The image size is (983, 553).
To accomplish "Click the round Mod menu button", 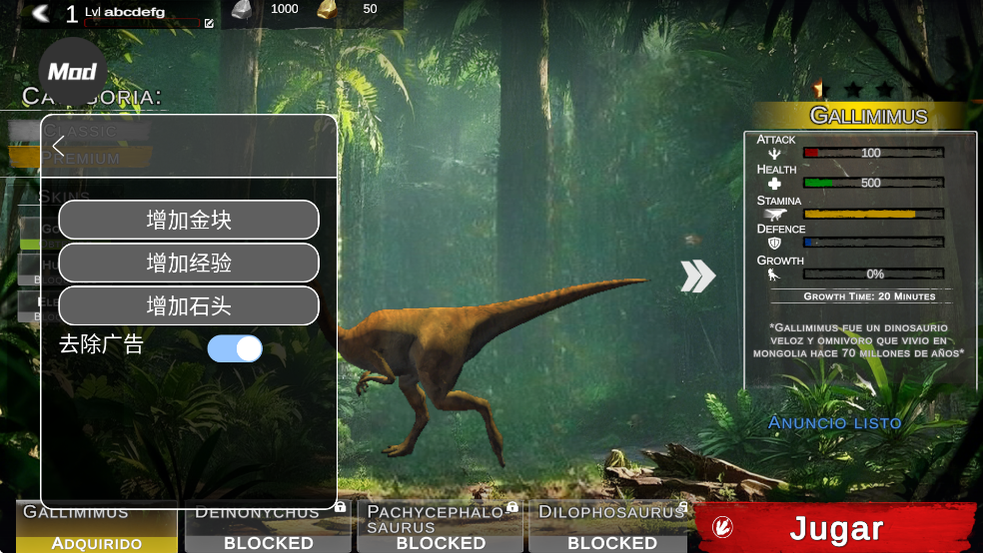I will tap(72, 72).
